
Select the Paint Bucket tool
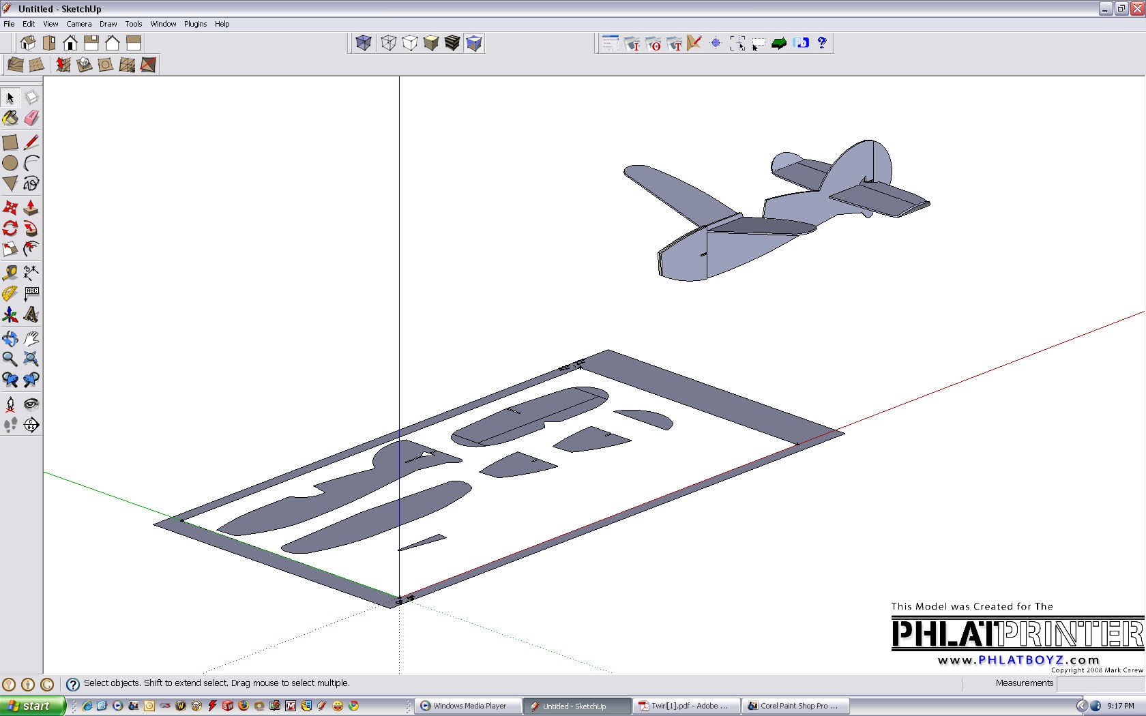point(10,119)
